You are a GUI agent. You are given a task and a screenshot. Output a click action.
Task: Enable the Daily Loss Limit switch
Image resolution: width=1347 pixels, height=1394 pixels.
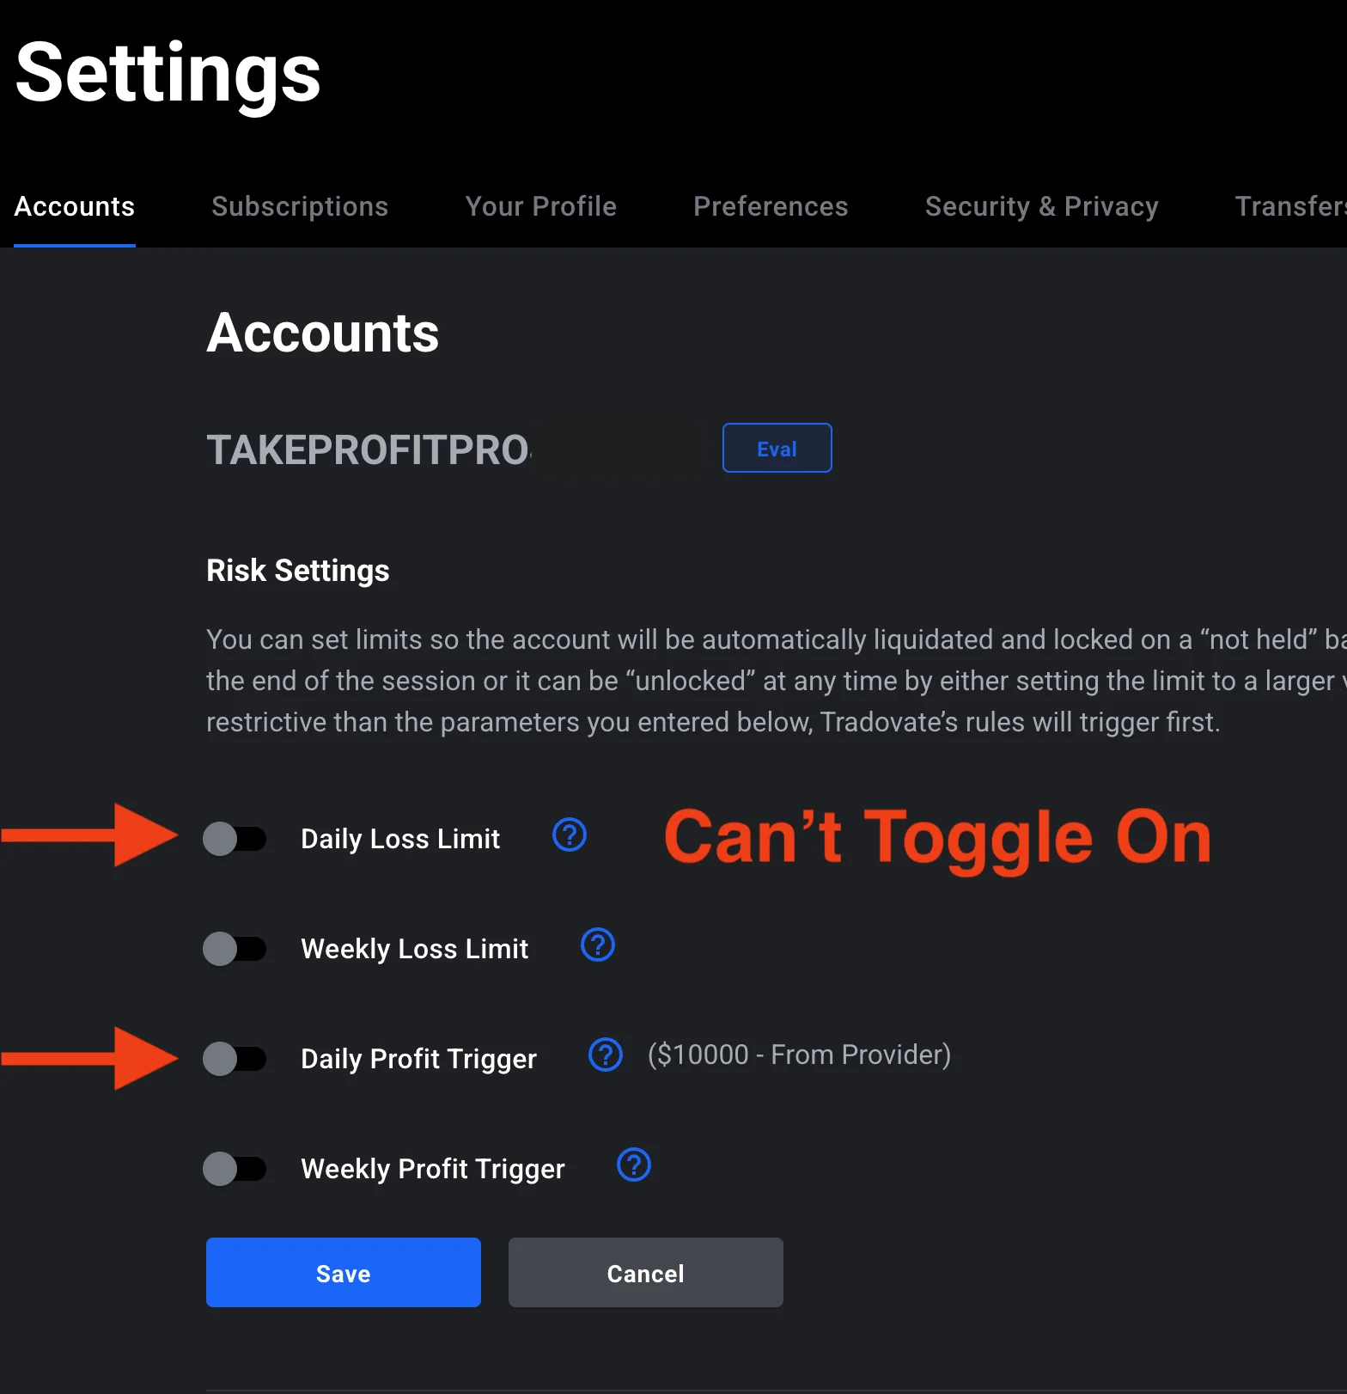click(235, 839)
